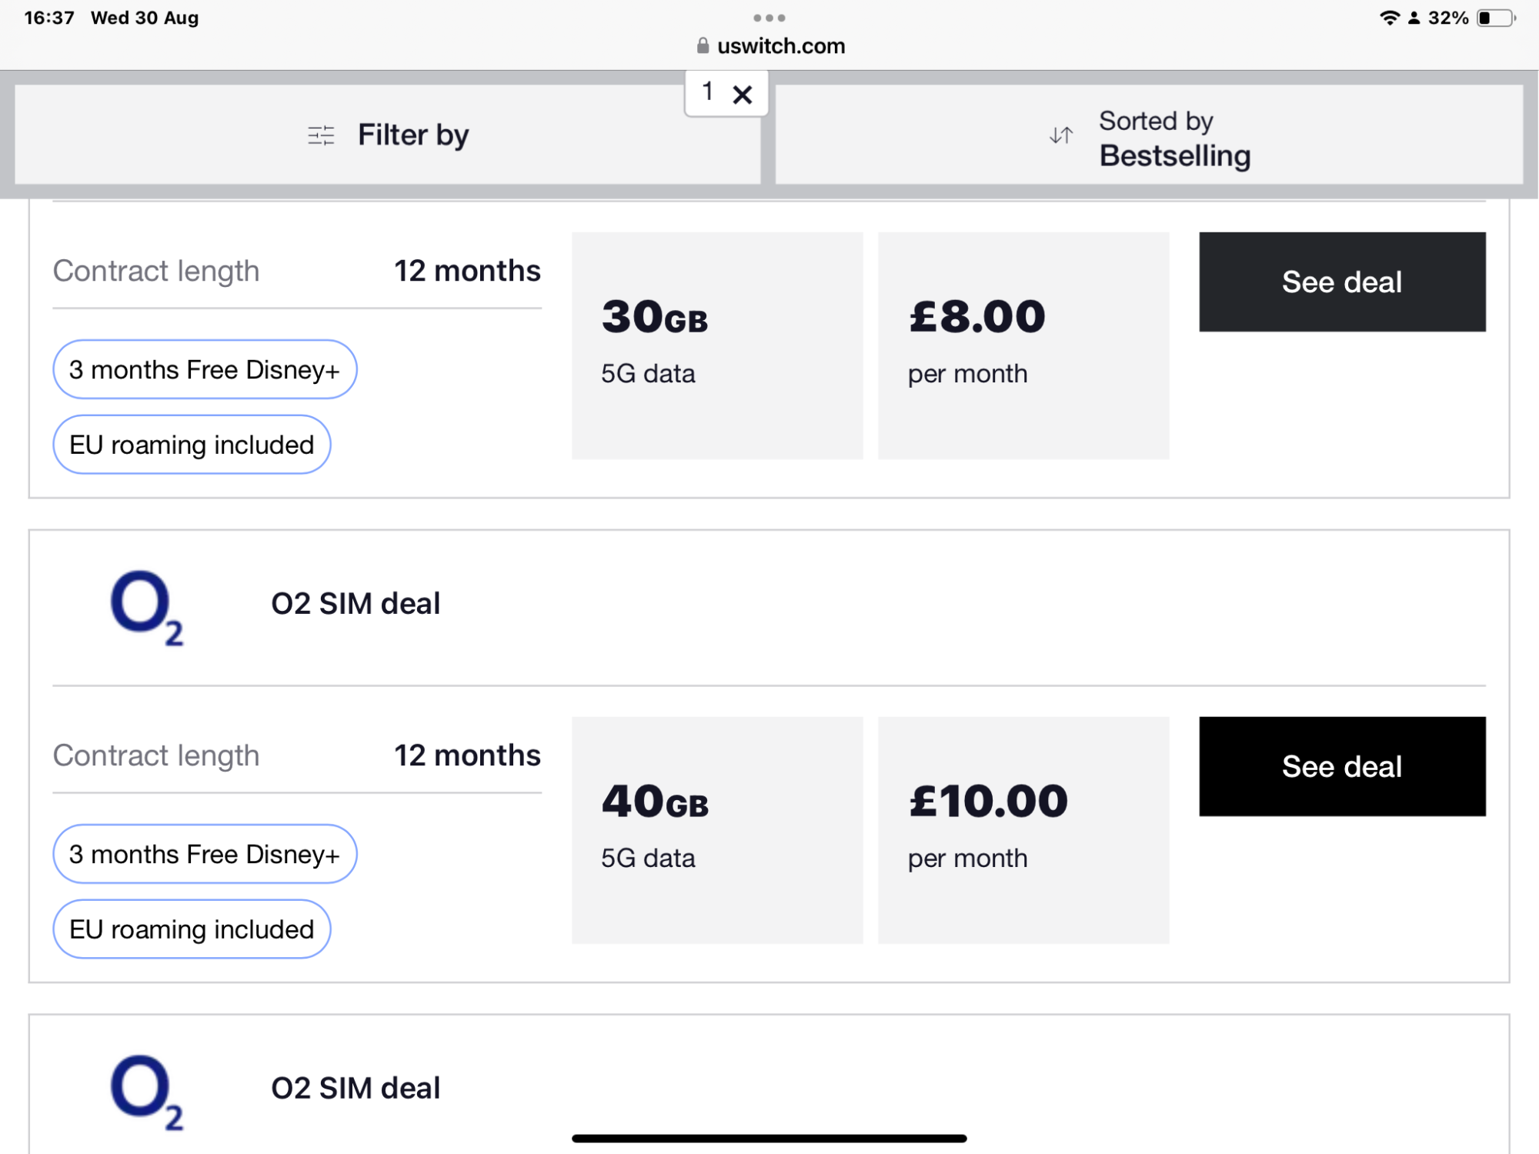
Task: Tap See deal for 40GB plan
Action: pos(1341,766)
